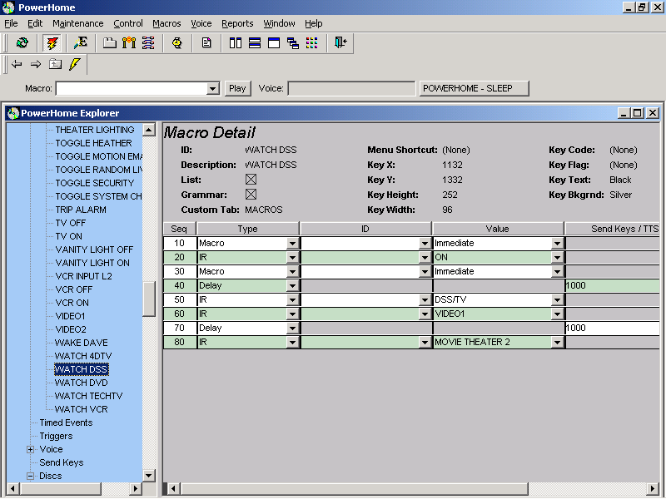Open the Edit menu

pos(35,23)
